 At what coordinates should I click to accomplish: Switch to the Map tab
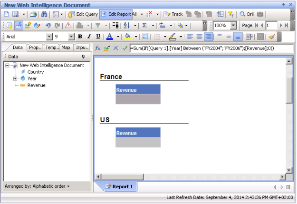(x=66, y=48)
